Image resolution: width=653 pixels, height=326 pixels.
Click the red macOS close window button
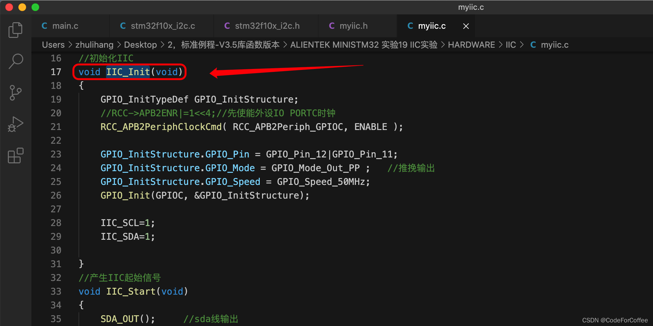(9, 7)
